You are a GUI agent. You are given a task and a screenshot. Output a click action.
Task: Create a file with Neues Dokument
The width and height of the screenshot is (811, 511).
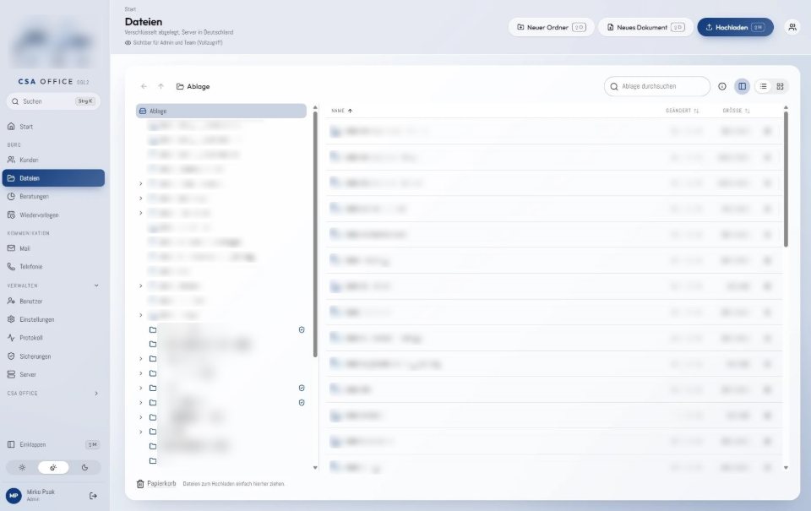(646, 27)
